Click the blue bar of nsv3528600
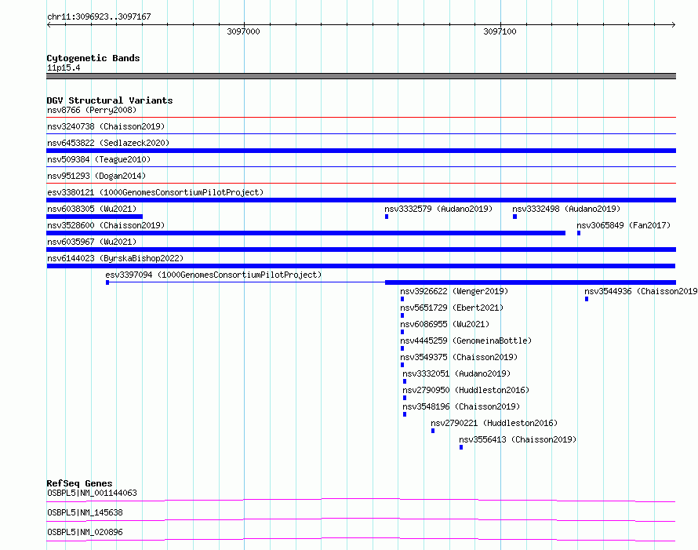 [x=306, y=233]
